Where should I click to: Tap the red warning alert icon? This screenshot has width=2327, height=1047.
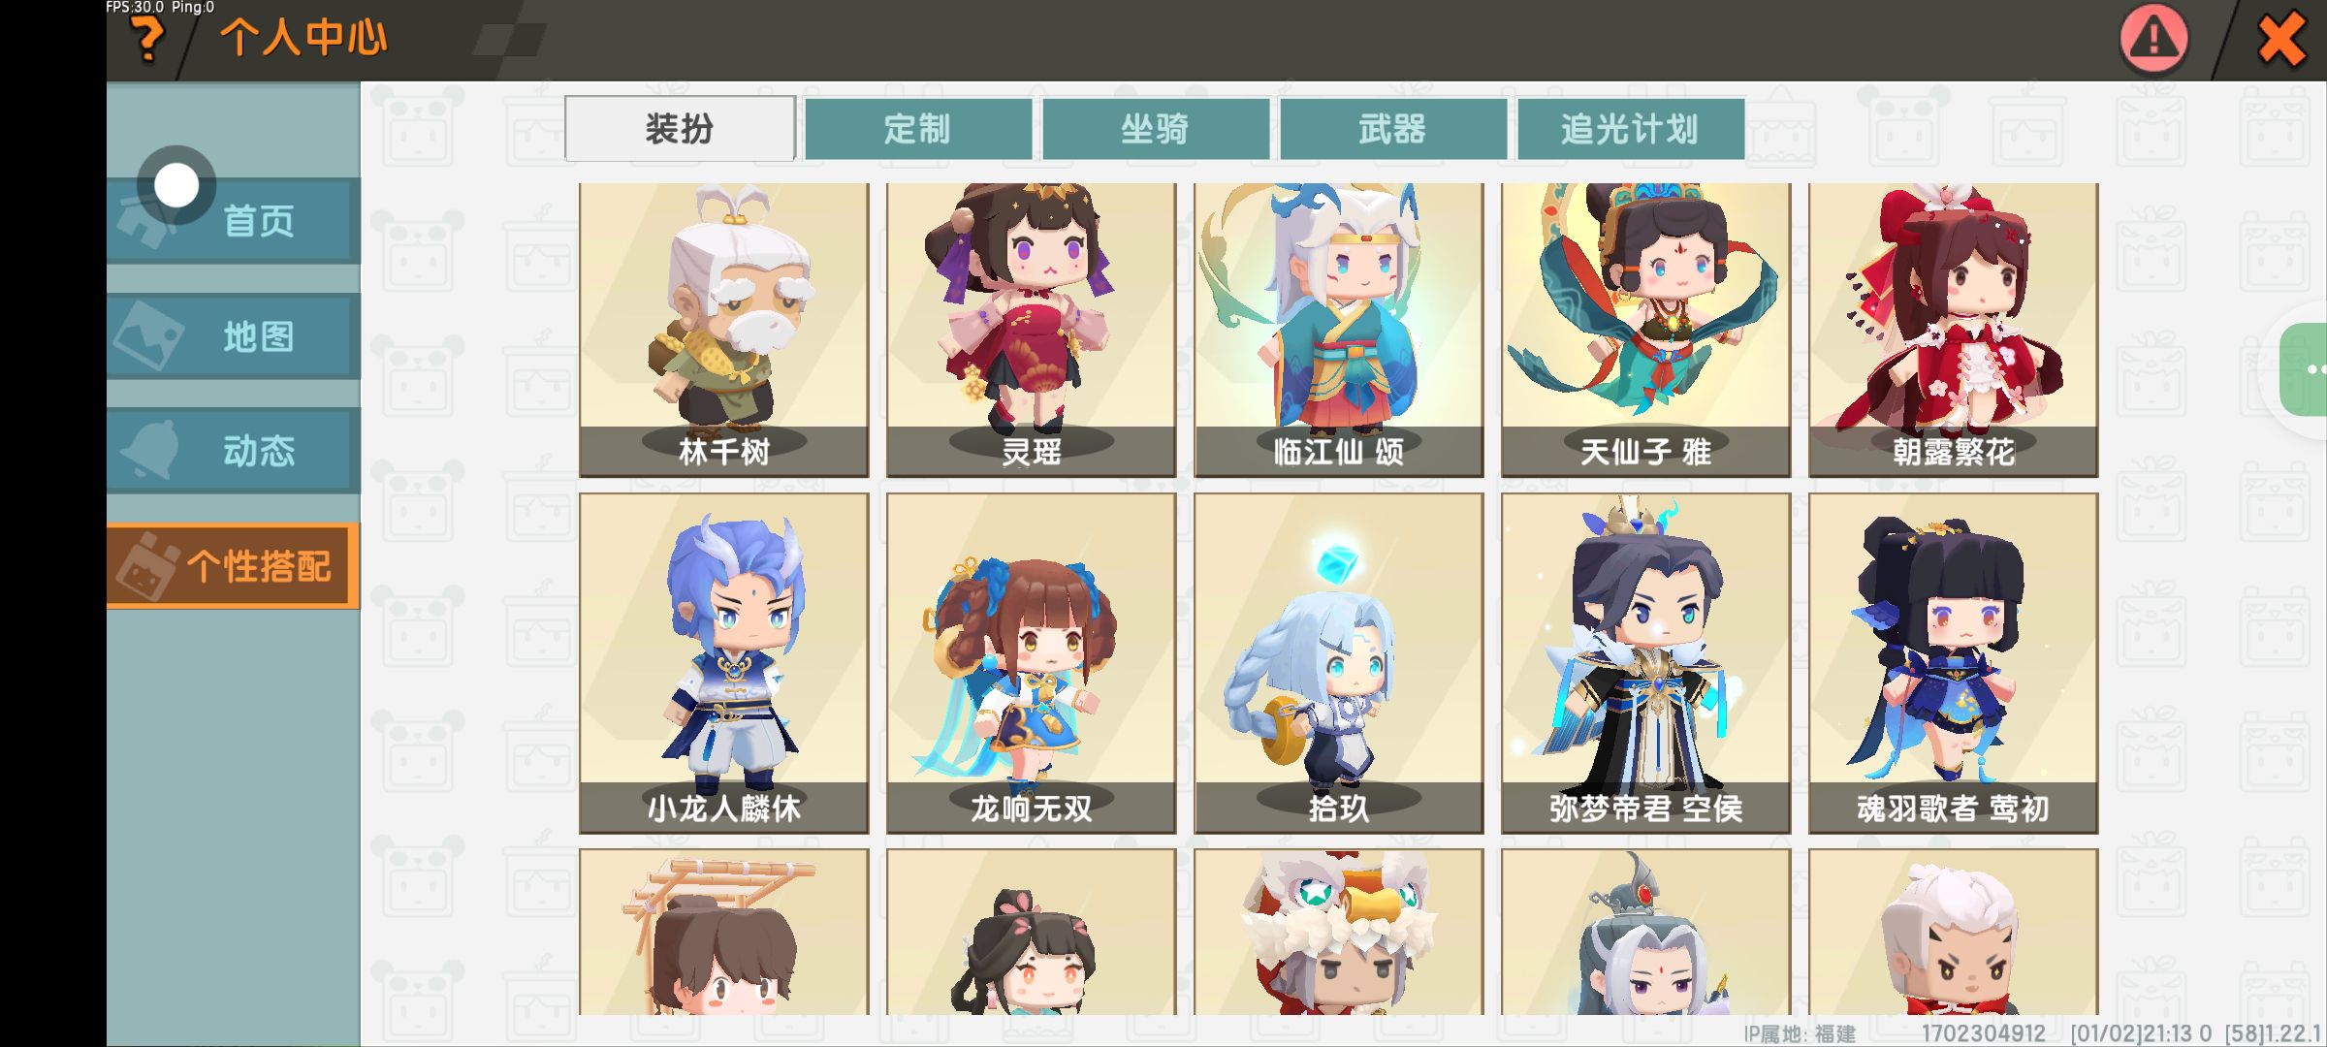pos(2153,40)
